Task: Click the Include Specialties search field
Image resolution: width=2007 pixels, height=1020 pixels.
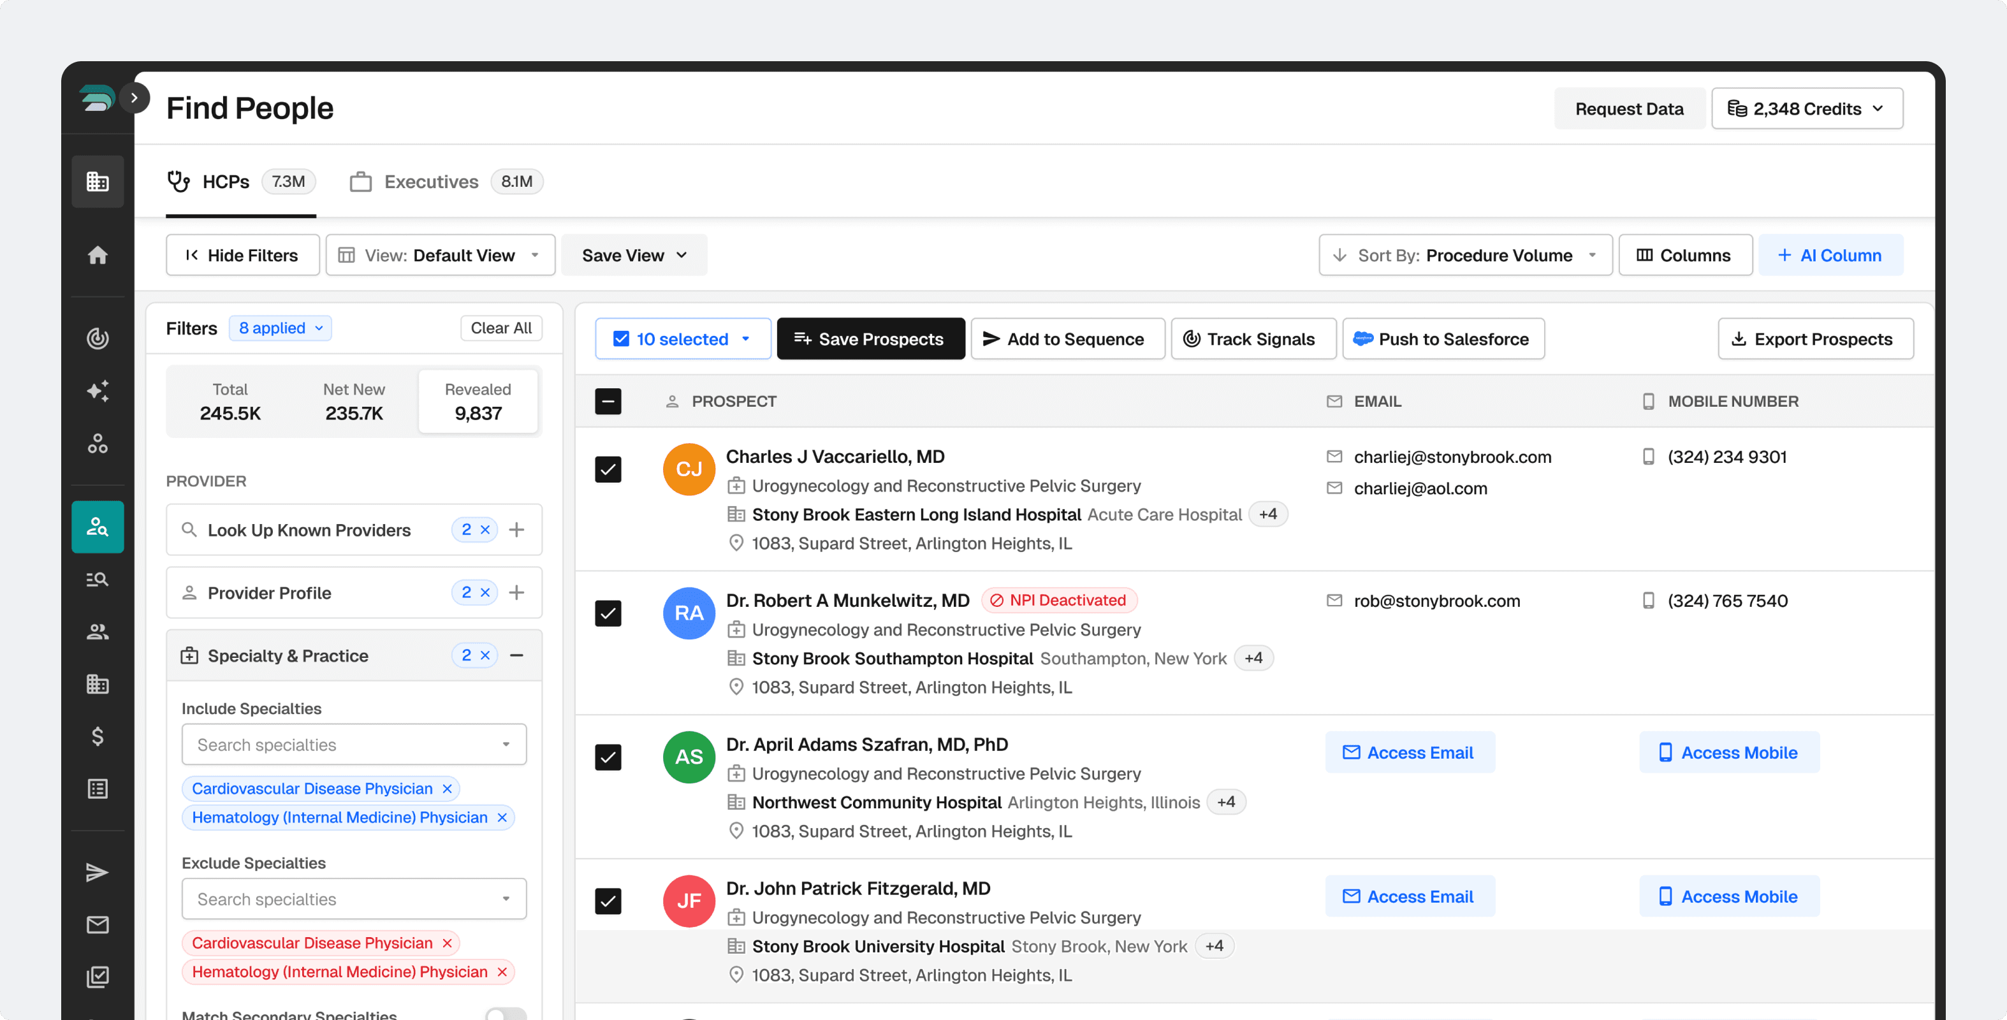Action: pyautogui.click(x=354, y=744)
